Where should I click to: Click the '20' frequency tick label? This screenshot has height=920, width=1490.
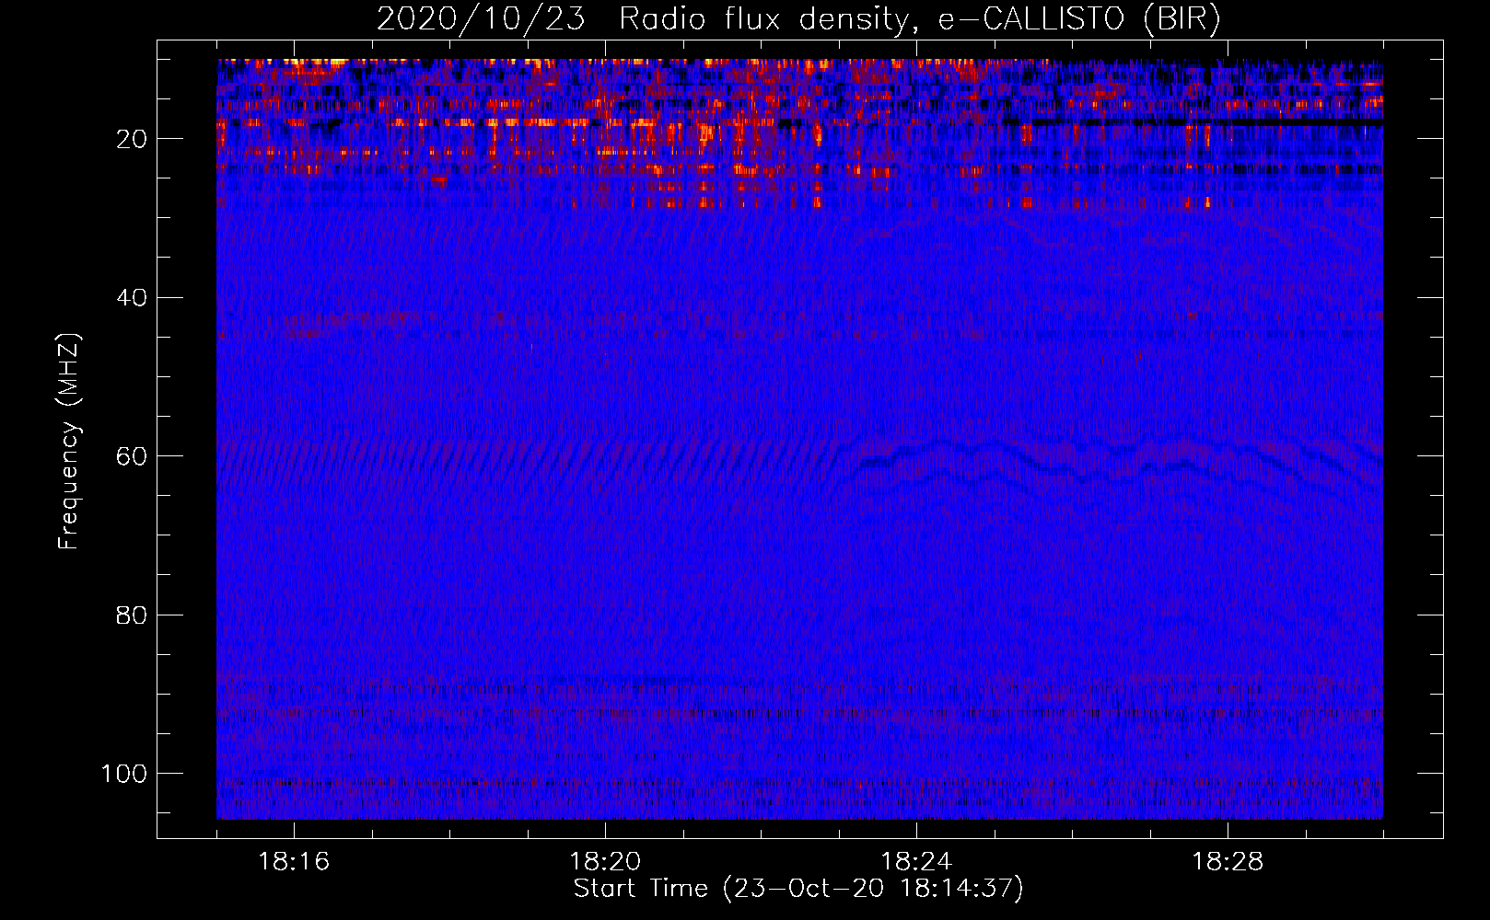click(132, 139)
